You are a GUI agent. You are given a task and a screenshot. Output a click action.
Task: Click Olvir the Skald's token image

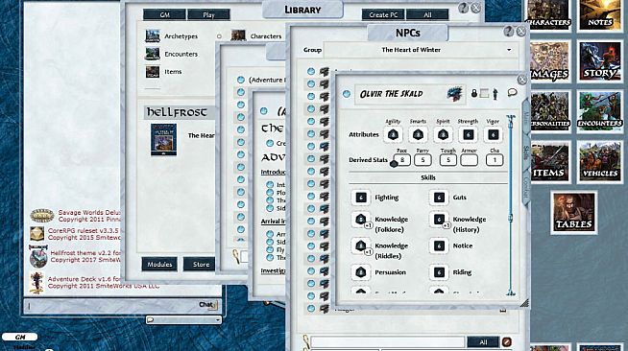(454, 94)
